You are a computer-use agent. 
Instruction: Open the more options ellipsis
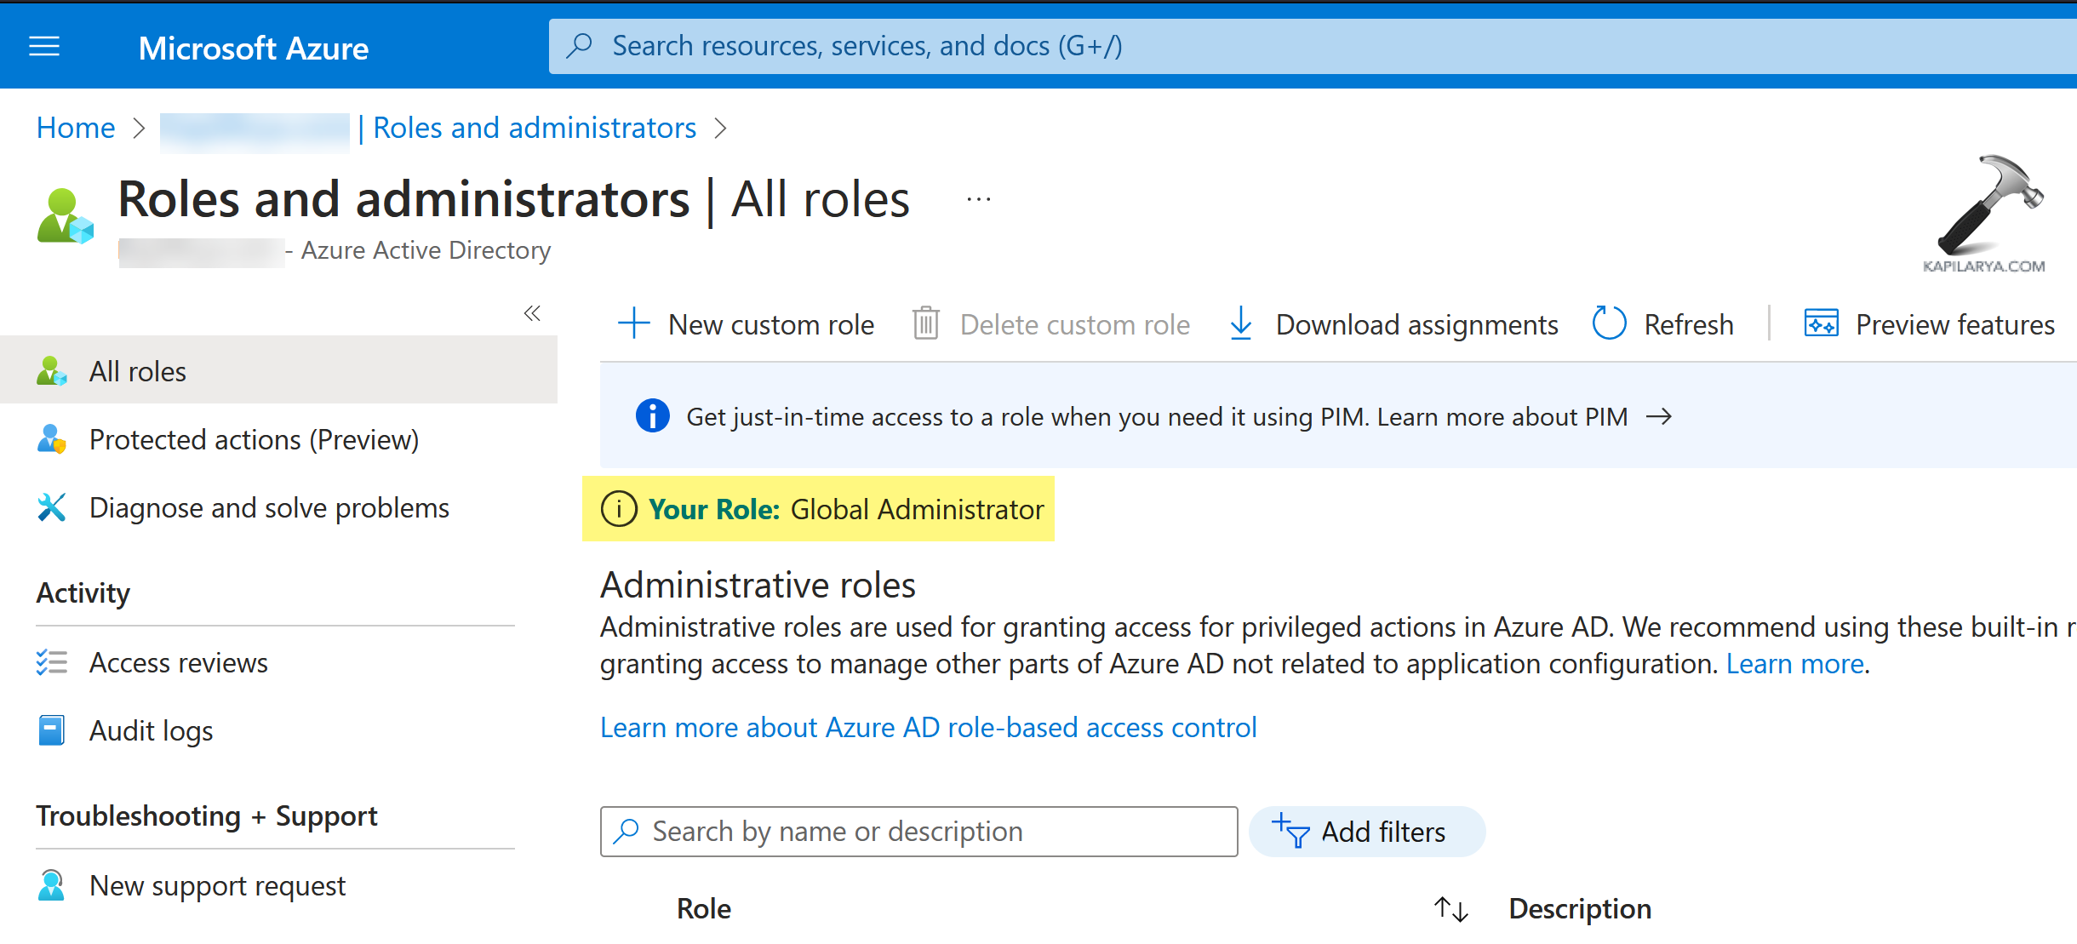point(979,200)
